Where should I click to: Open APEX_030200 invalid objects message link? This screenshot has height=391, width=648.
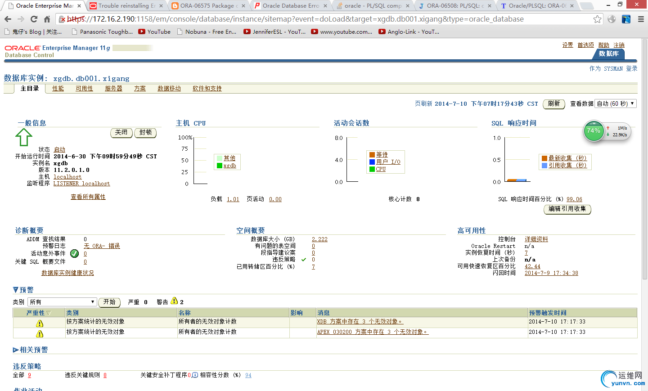pyautogui.click(x=373, y=332)
